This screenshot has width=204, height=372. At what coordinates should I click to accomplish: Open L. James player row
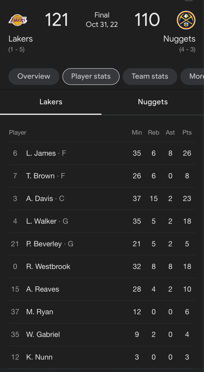click(x=41, y=153)
